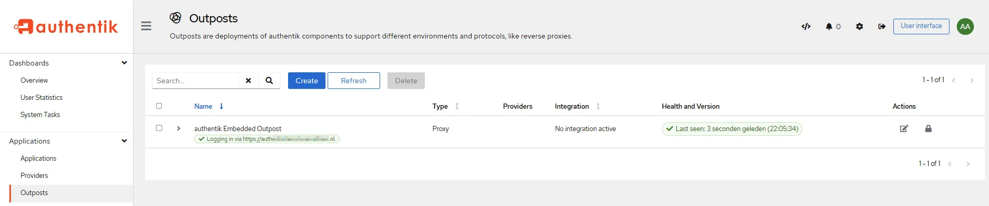
Task: Click 'No integration active' cell
Action: point(585,128)
